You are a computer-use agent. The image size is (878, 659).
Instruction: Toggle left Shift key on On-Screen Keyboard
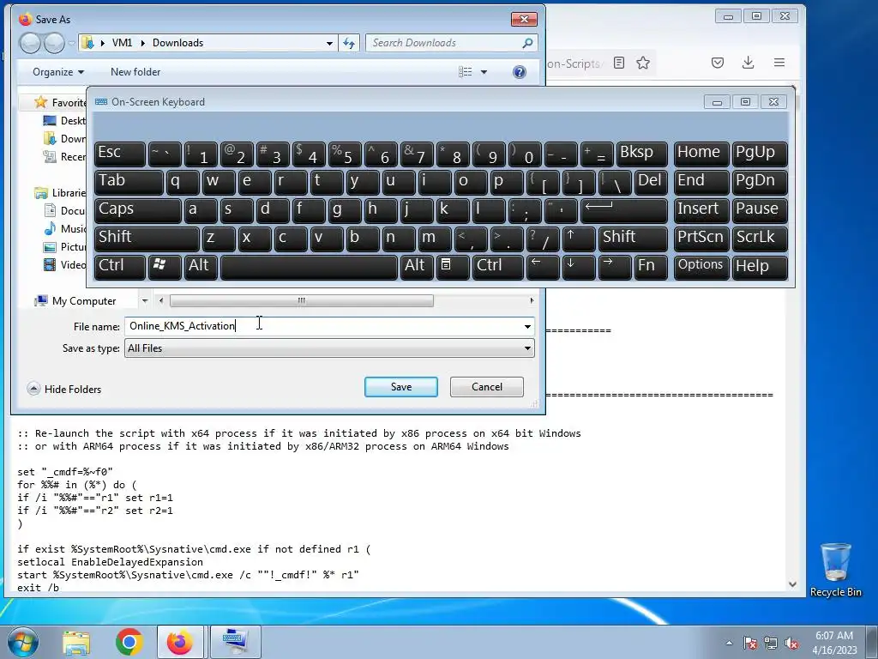147,239
